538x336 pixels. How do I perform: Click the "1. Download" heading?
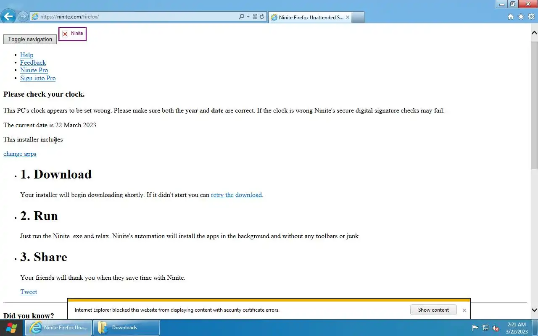56,174
